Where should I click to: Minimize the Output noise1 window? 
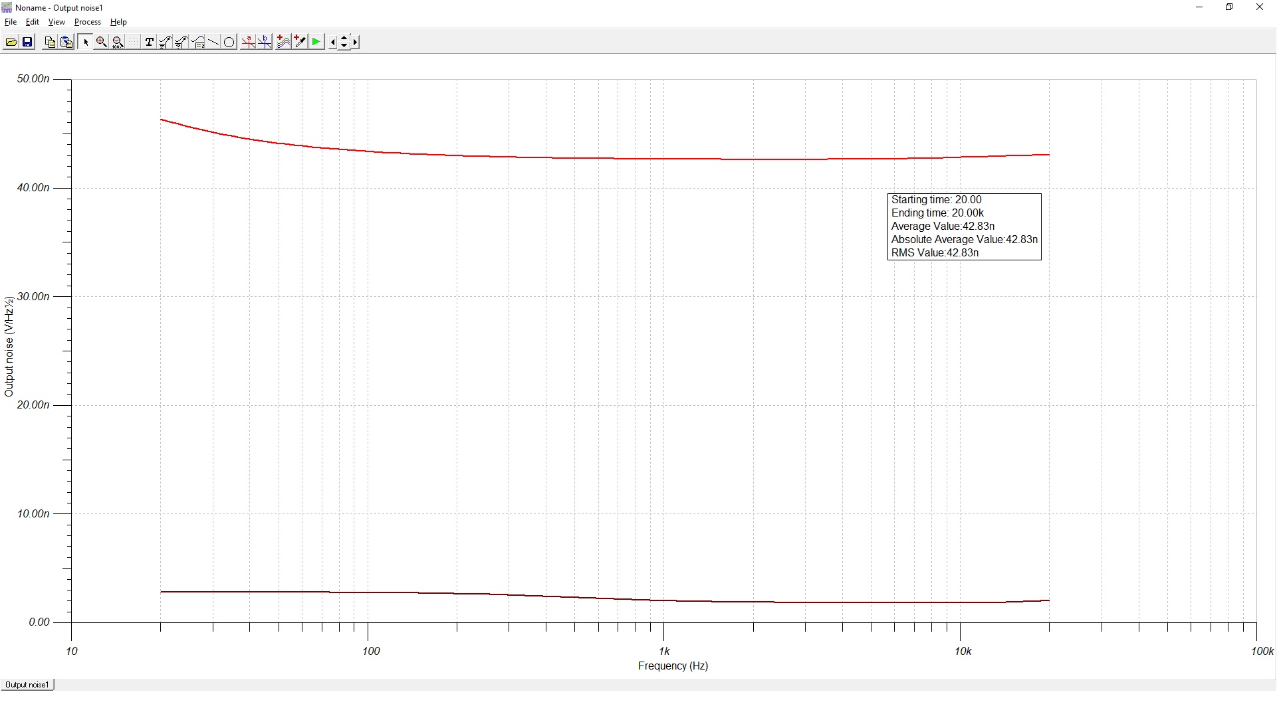pos(1200,7)
